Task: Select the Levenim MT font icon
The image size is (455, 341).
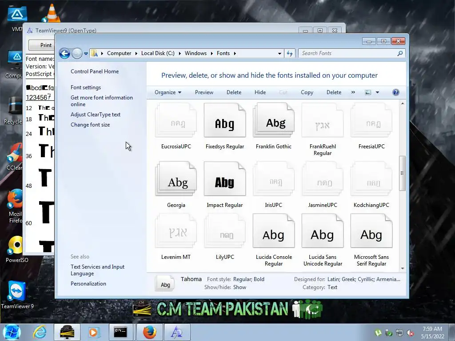Action: click(x=176, y=231)
